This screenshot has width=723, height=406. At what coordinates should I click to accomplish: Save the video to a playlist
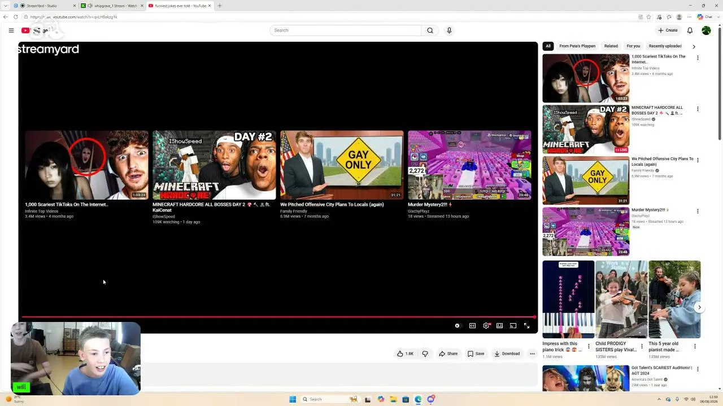click(x=476, y=354)
